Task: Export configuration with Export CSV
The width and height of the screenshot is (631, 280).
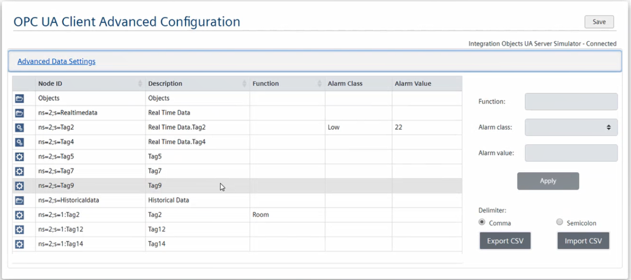Action: tap(505, 241)
